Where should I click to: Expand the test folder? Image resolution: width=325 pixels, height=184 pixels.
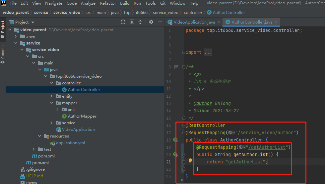(34, 149)
